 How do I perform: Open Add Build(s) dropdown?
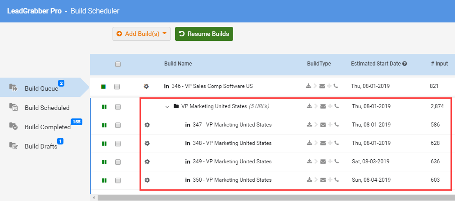click(141, 34)
